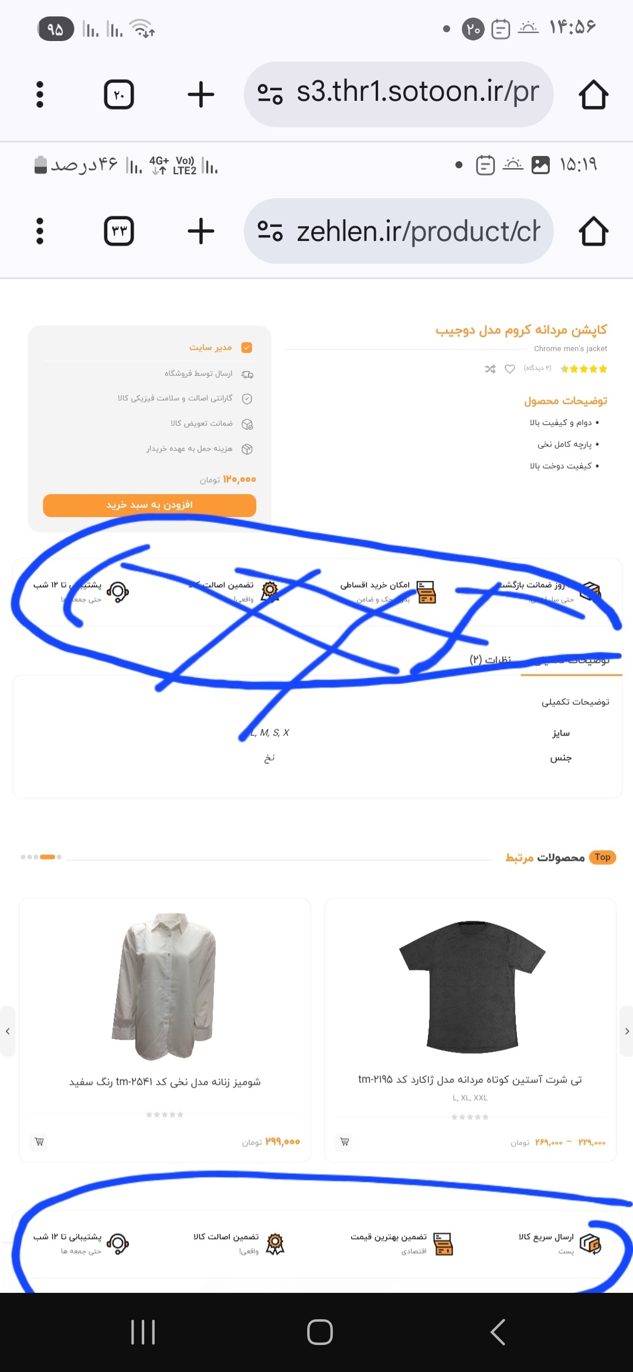
Task: Open a new tab with plus icon beside zehlen.ir
Action: [201, 231]
